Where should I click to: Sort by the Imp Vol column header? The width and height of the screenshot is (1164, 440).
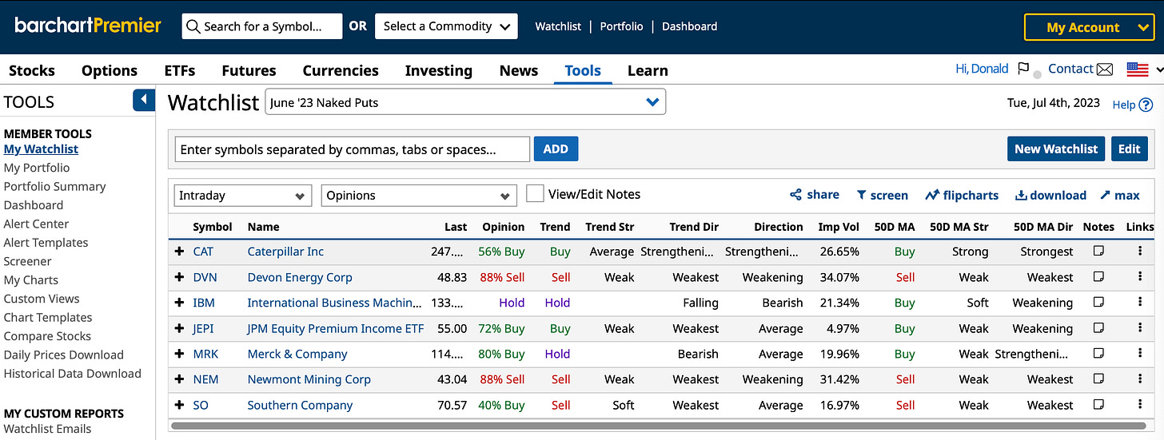pos(839,227)
